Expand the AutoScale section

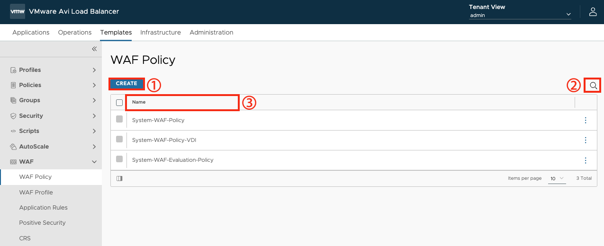click(94, 147)
